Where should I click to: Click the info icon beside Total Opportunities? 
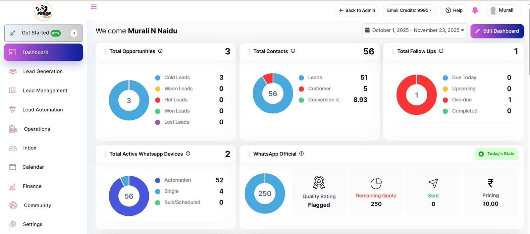click(x=160, y=51)
